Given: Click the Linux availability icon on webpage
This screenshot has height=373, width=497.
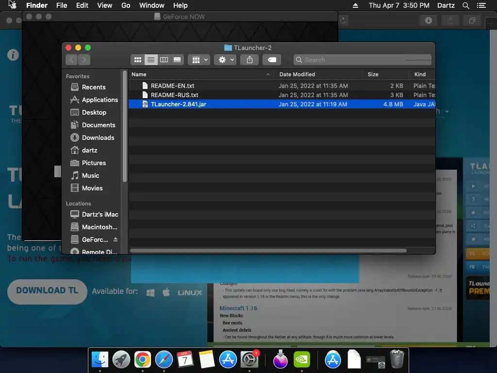Looking at the screenshot, I should [x=190, y=292].
